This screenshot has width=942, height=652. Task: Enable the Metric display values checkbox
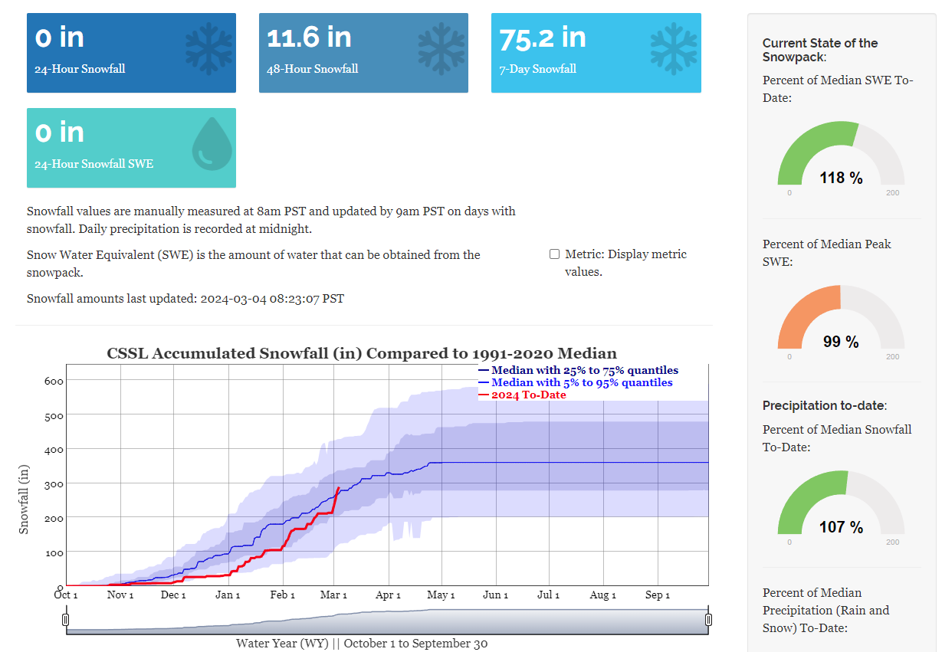554,254
